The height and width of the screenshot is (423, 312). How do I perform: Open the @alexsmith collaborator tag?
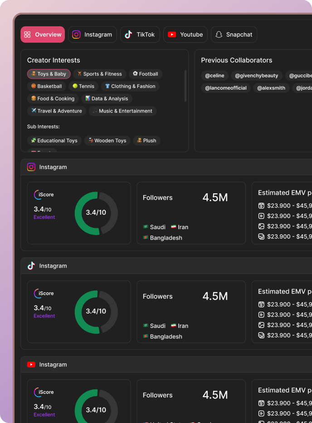click(x=271, y=88)
